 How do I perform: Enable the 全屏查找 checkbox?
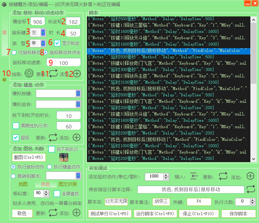(x=57, y=193)
